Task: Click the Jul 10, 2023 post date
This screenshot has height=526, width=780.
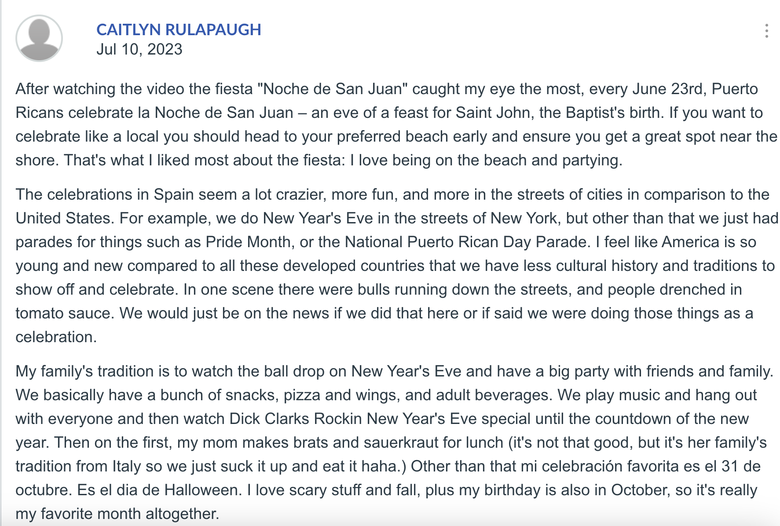Action: pyautogui.click(x=139, y=49)
